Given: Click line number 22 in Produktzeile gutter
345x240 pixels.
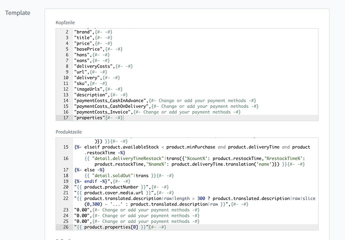Looking at the screenshot, I should pyautogui.click(x=66, y=198).
